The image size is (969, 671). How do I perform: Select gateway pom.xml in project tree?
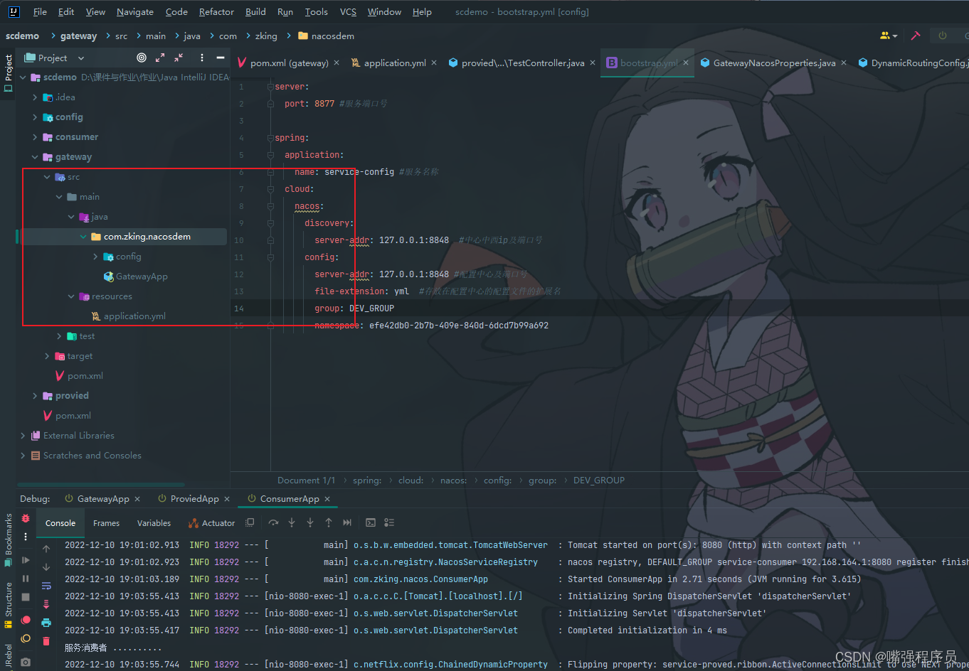click(x=85, y=376)
